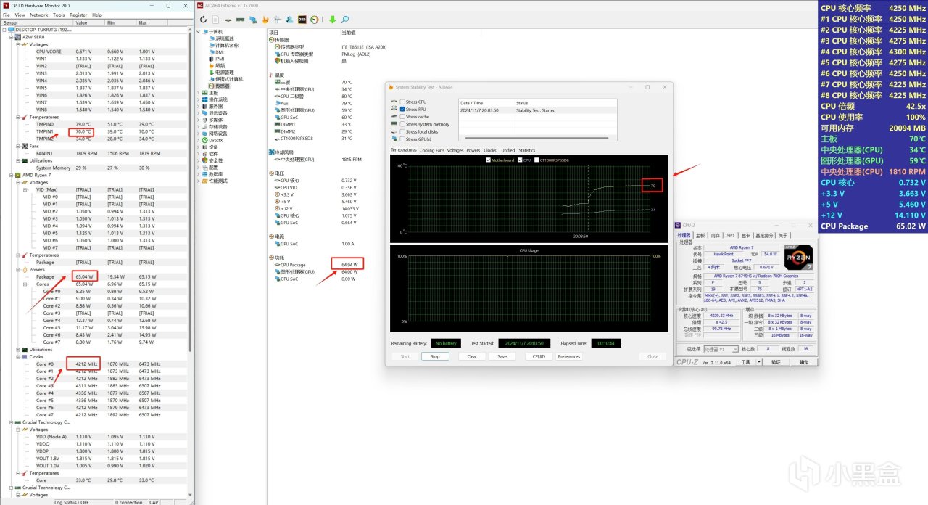Expand the 主板 tree node in AIDA64
The height and width of the screenshot is (505, 928).
[x=199, y=93]
